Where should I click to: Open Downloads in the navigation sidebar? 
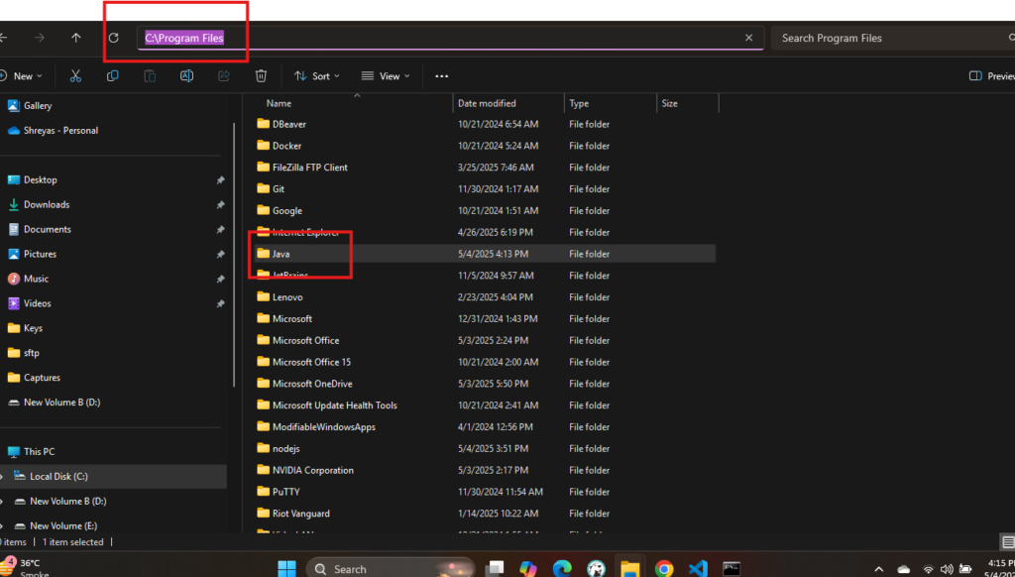47,204
